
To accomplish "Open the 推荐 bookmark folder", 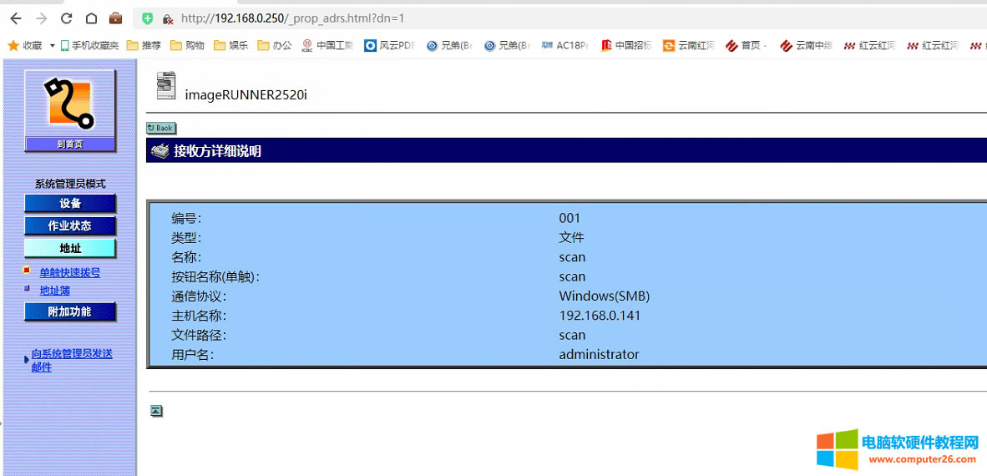I will [144, 45].
